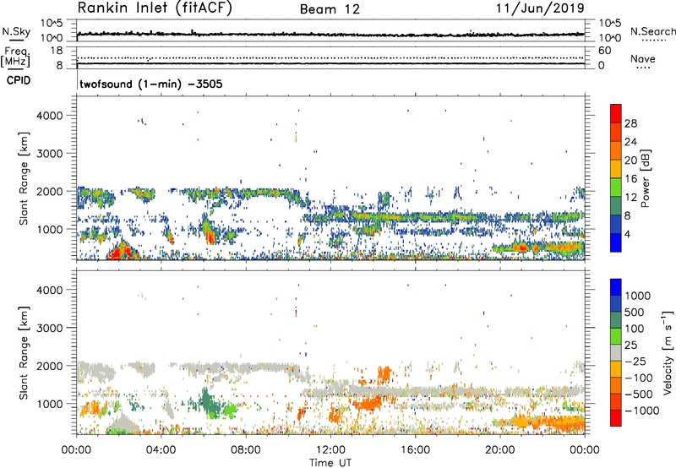The height and width of the screenshot is (468, 676).
Task: Click the '-1000' label on the velocity color bar
Action: 641,411
